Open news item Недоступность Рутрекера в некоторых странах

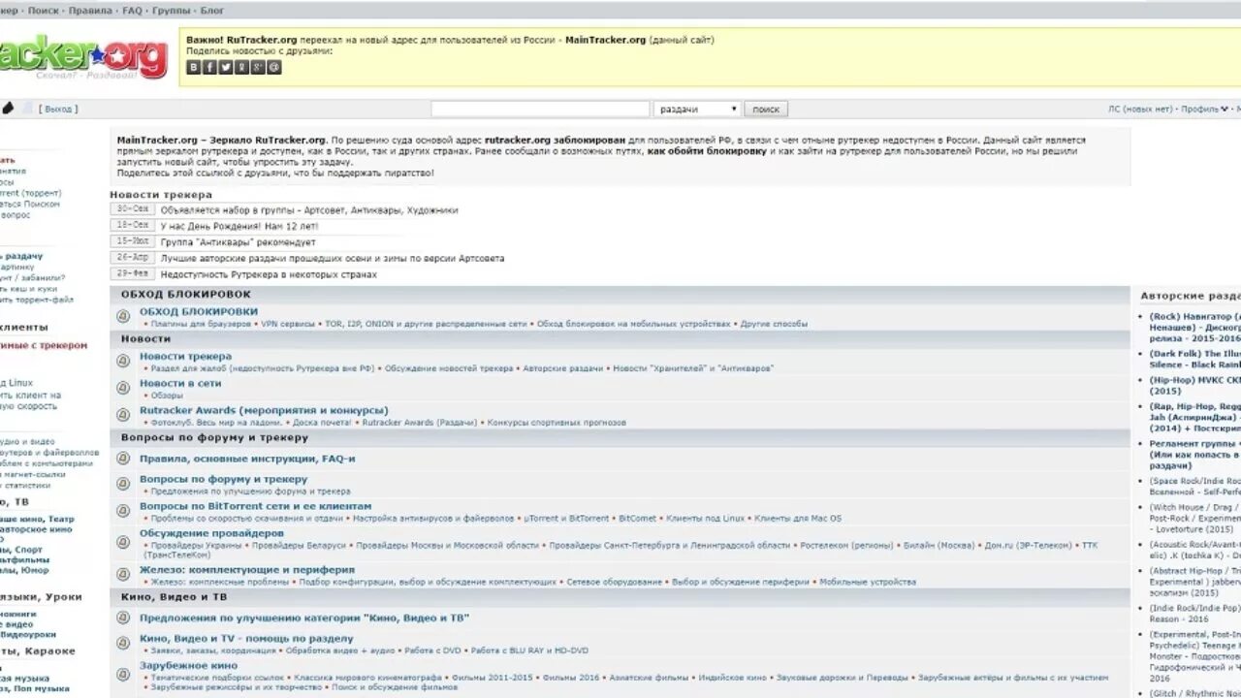(269, 275)
